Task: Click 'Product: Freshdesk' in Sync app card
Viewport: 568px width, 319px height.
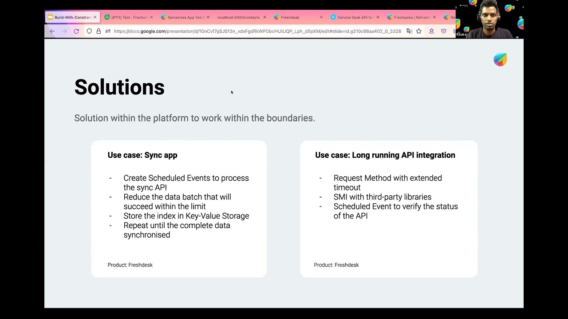Action: [130, 265]
